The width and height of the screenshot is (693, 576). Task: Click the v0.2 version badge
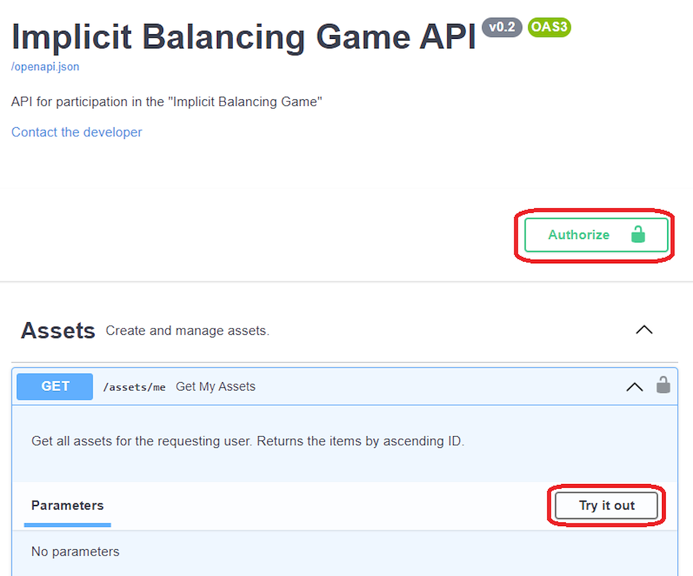501,27
